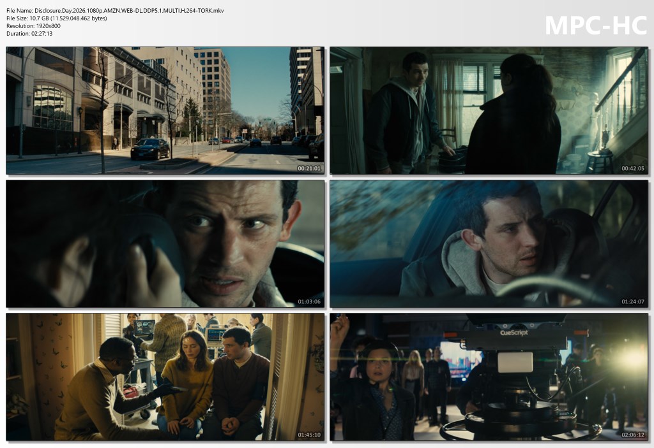
Task: Click the close-up face thumbnail at 01:03:06
Action: point(165,243)
